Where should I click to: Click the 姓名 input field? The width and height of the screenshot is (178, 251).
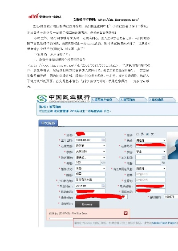coord(90,134)
